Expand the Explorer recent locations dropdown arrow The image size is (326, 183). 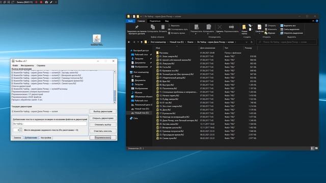click(138, 42)
